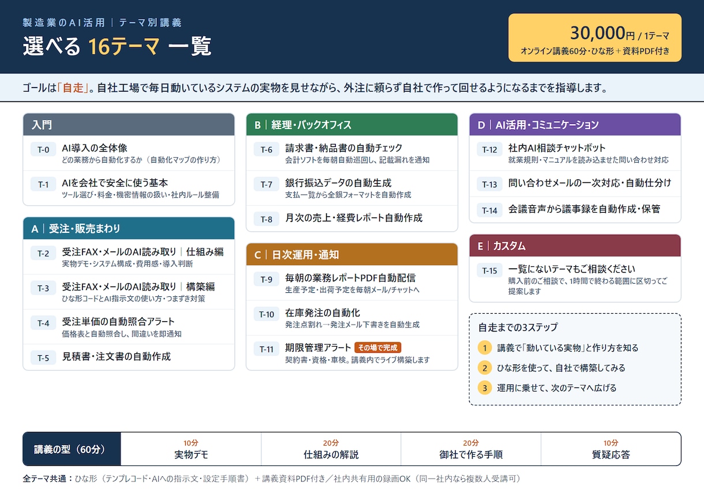Select the C 日次運用・通知 header
This screenshot has width=704, height=497.
[352, 254]
